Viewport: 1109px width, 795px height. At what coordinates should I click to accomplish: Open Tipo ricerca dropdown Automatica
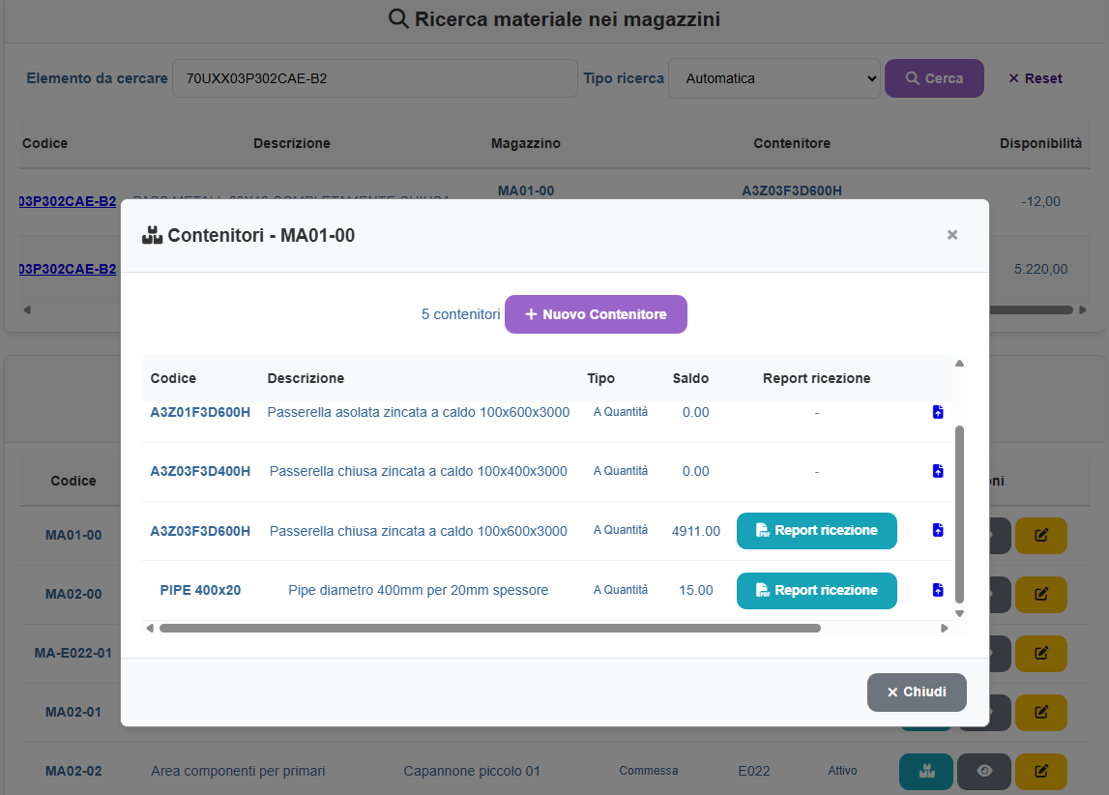click(774, 78)
